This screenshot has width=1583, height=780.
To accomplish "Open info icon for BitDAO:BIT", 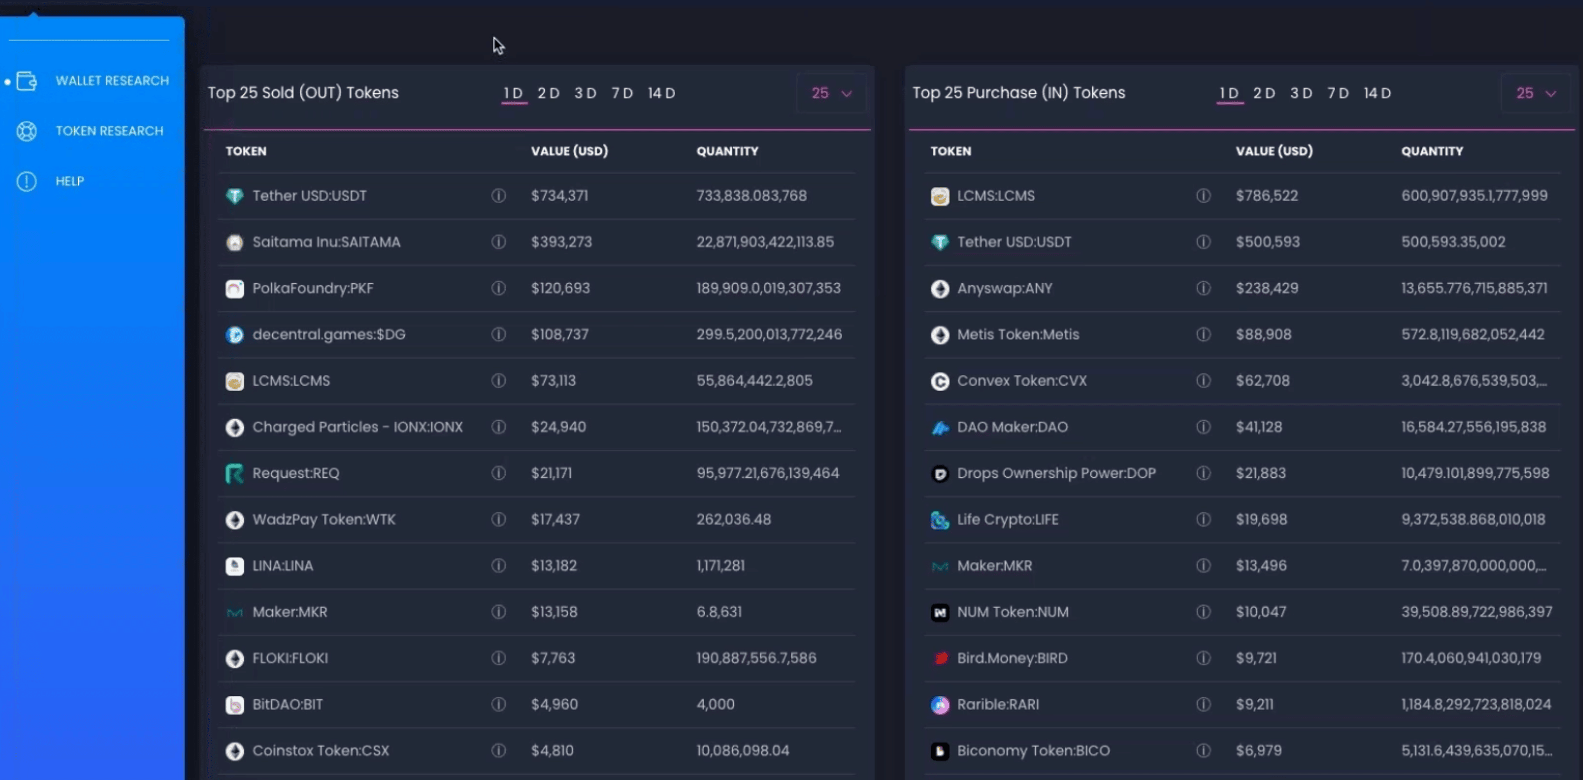I will pos(498,705).
